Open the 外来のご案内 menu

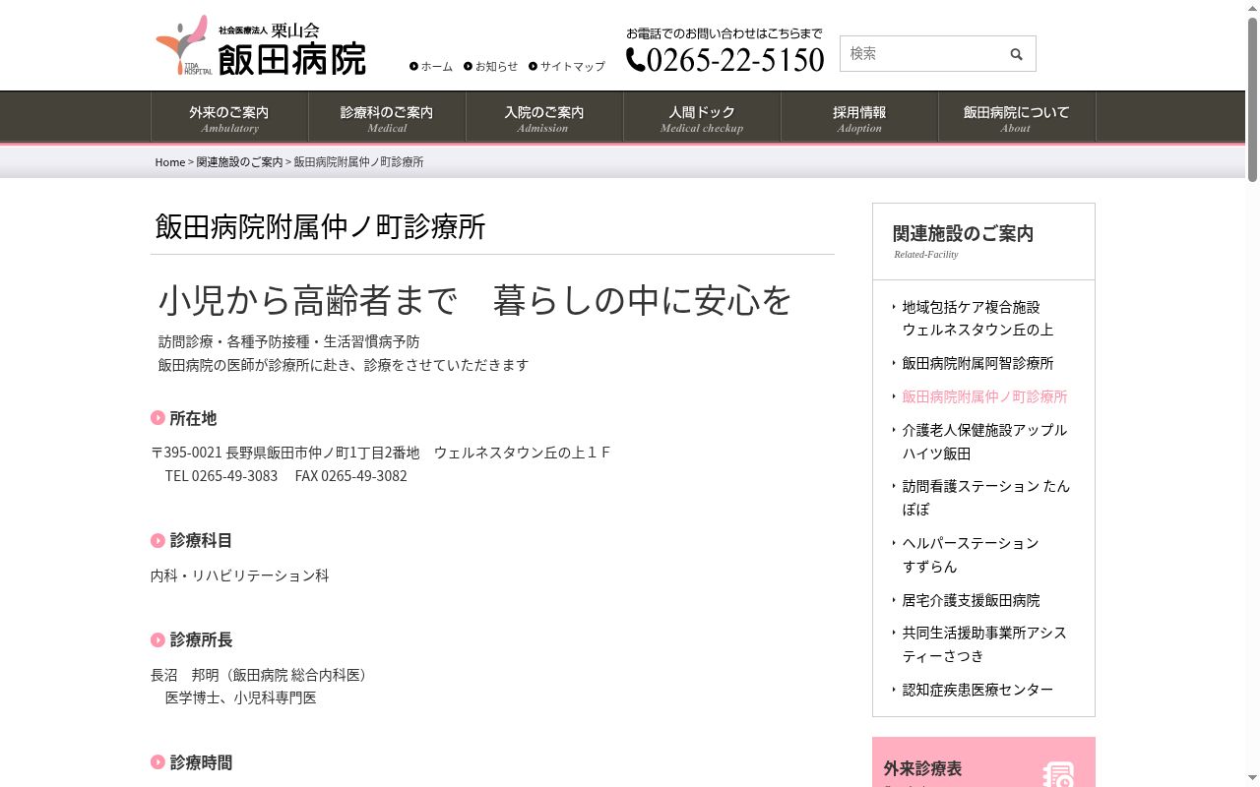[229, 118]
